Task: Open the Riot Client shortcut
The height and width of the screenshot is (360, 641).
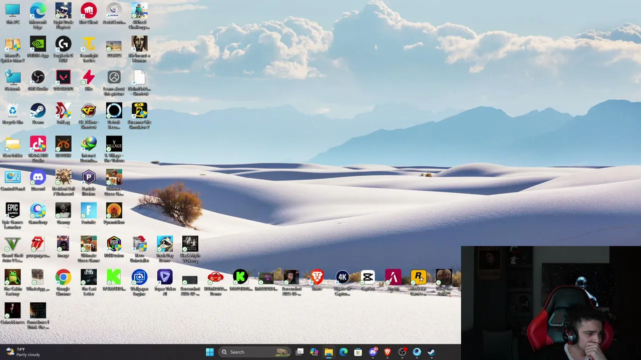Action: [x=89, y=14]
